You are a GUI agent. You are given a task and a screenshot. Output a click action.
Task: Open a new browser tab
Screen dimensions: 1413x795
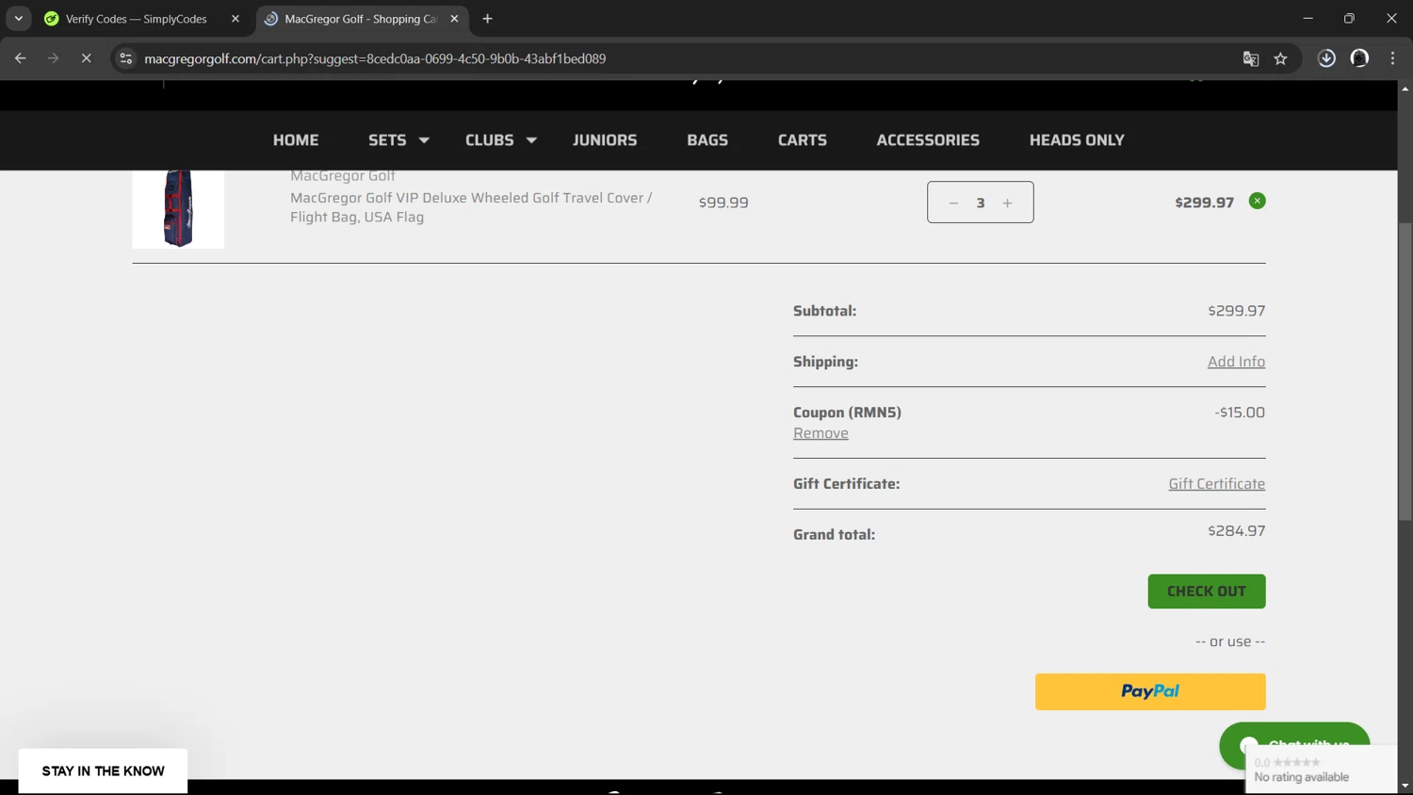(487, 19)
